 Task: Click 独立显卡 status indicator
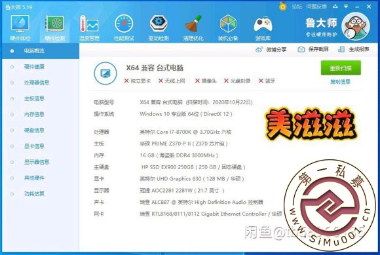[x=137, y=81]
